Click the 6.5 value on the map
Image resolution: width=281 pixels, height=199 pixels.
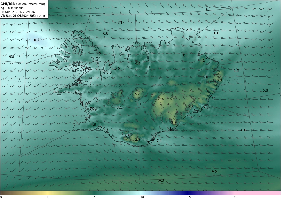pyautogui.click(x=236, y=71)
